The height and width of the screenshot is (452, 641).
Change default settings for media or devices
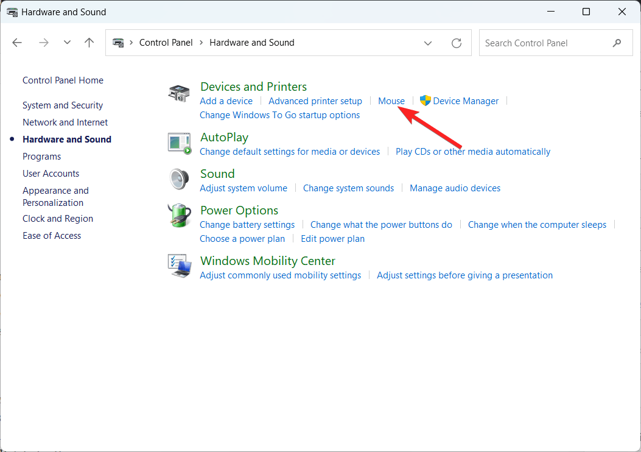289,152
